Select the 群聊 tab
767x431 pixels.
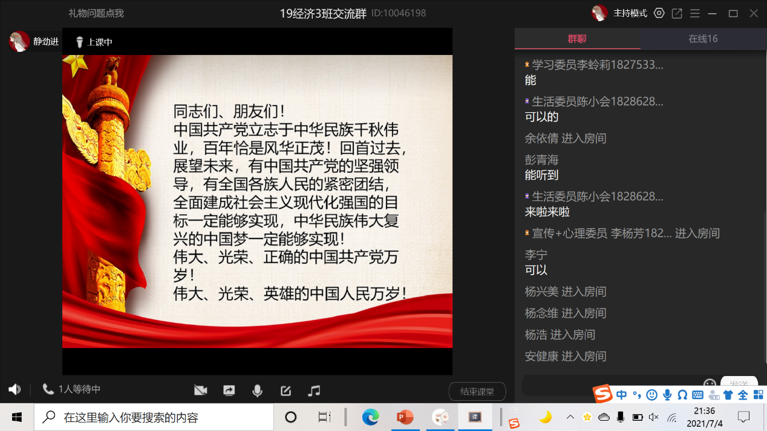[577, 39]
